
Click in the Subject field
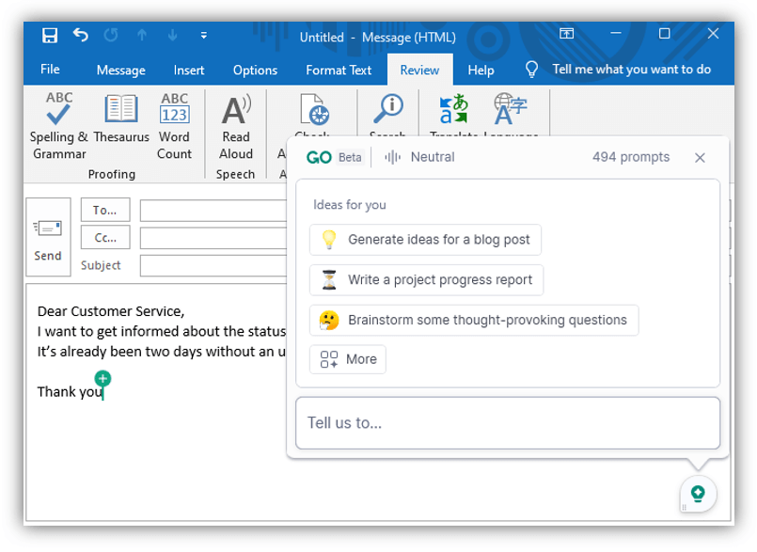pos(213,265)
